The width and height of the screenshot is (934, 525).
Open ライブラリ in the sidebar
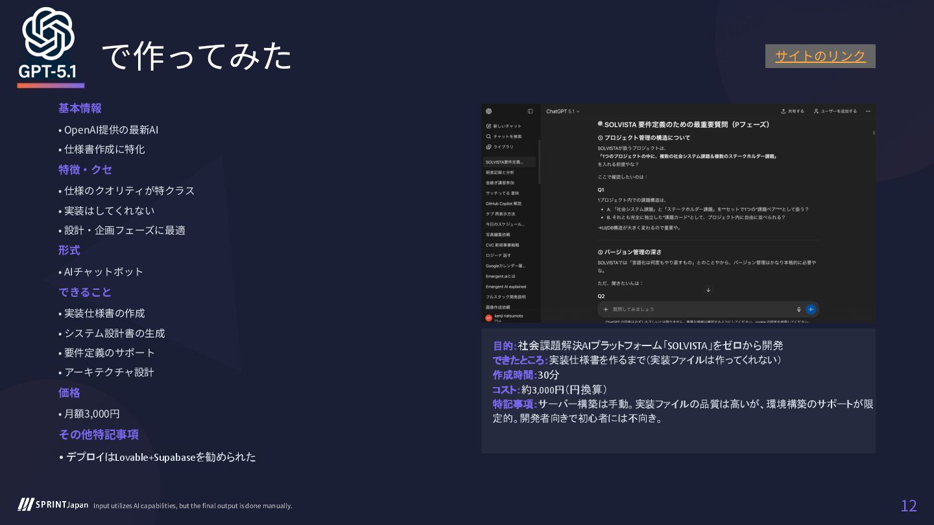coord(499,146)
